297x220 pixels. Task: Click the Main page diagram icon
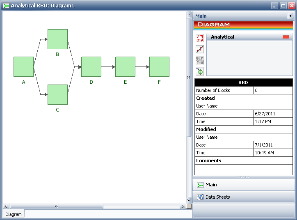(200, 185)
